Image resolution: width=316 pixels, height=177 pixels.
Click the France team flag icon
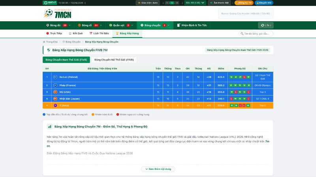(x=55, y=85)
